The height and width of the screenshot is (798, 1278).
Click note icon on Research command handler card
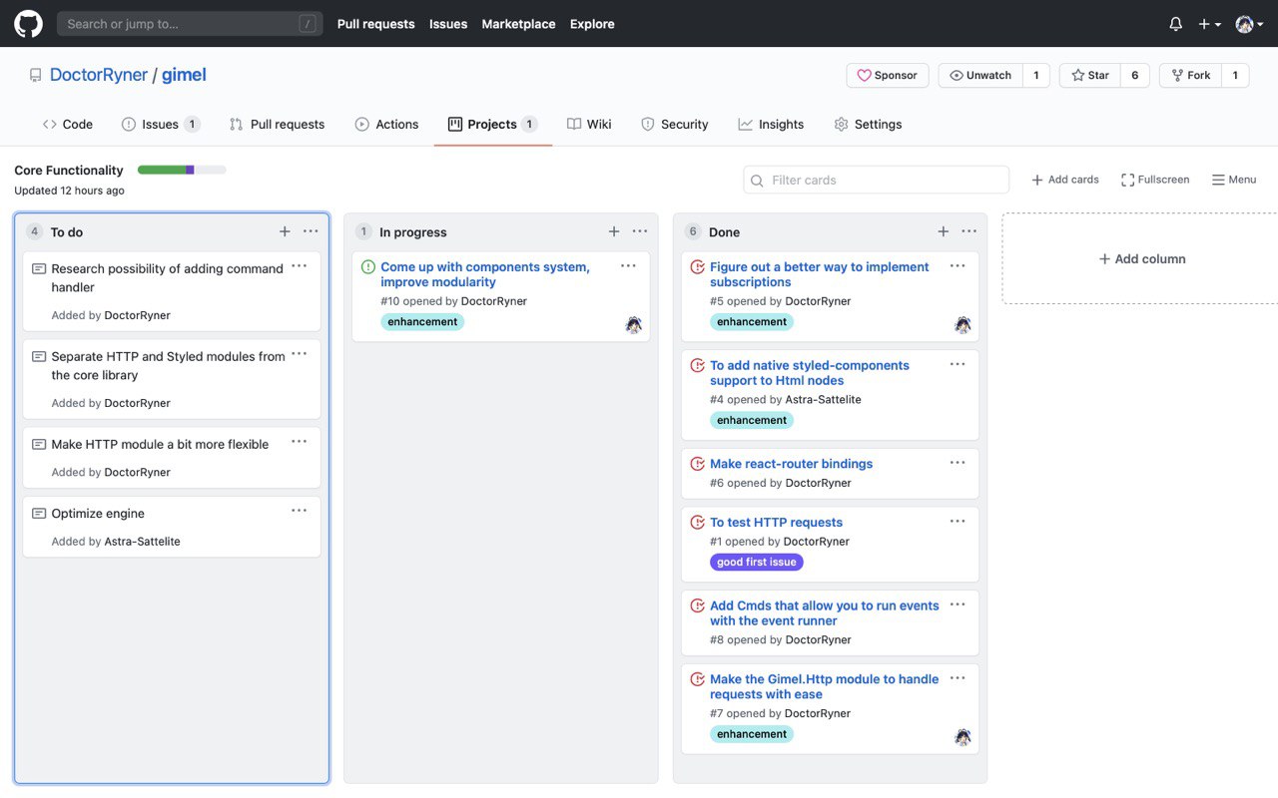click(39, 269)
